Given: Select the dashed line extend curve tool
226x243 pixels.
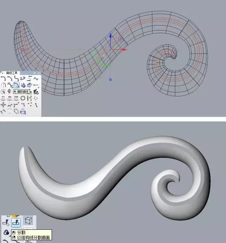Looking at the screenshot, I should coord(36,85).
